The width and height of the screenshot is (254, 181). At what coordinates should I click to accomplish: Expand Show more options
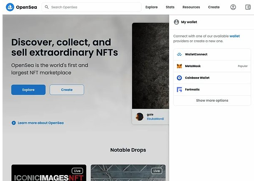212,100
